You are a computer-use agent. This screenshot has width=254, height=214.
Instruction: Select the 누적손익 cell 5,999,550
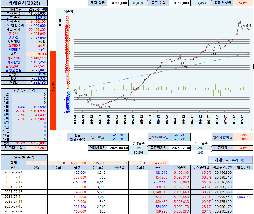point(180,197)
